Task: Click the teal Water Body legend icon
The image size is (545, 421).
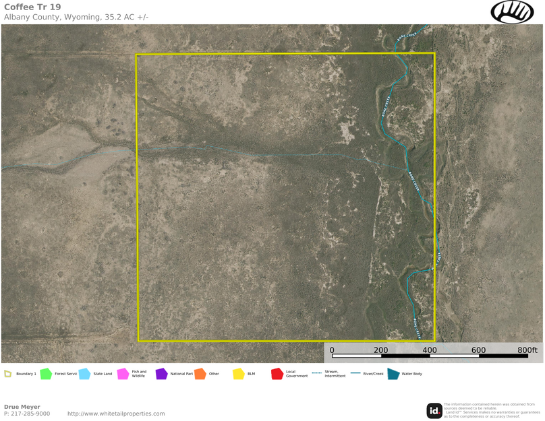Action: pyautogui.click(x=393, y=374)
